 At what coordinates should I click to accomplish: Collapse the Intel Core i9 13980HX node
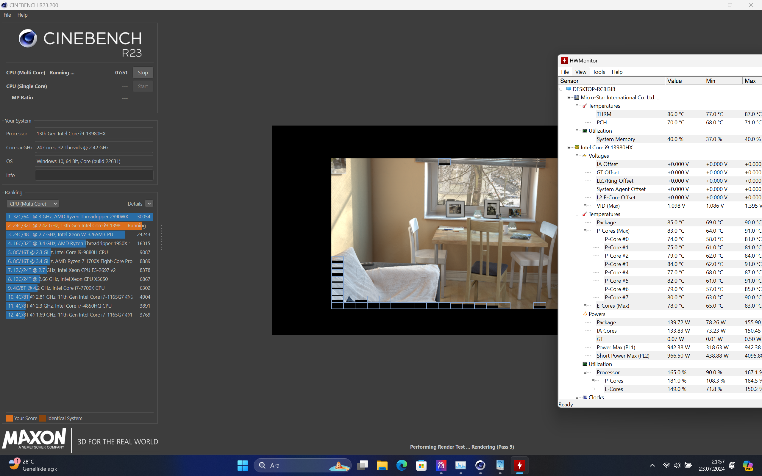tap(569, 147)
